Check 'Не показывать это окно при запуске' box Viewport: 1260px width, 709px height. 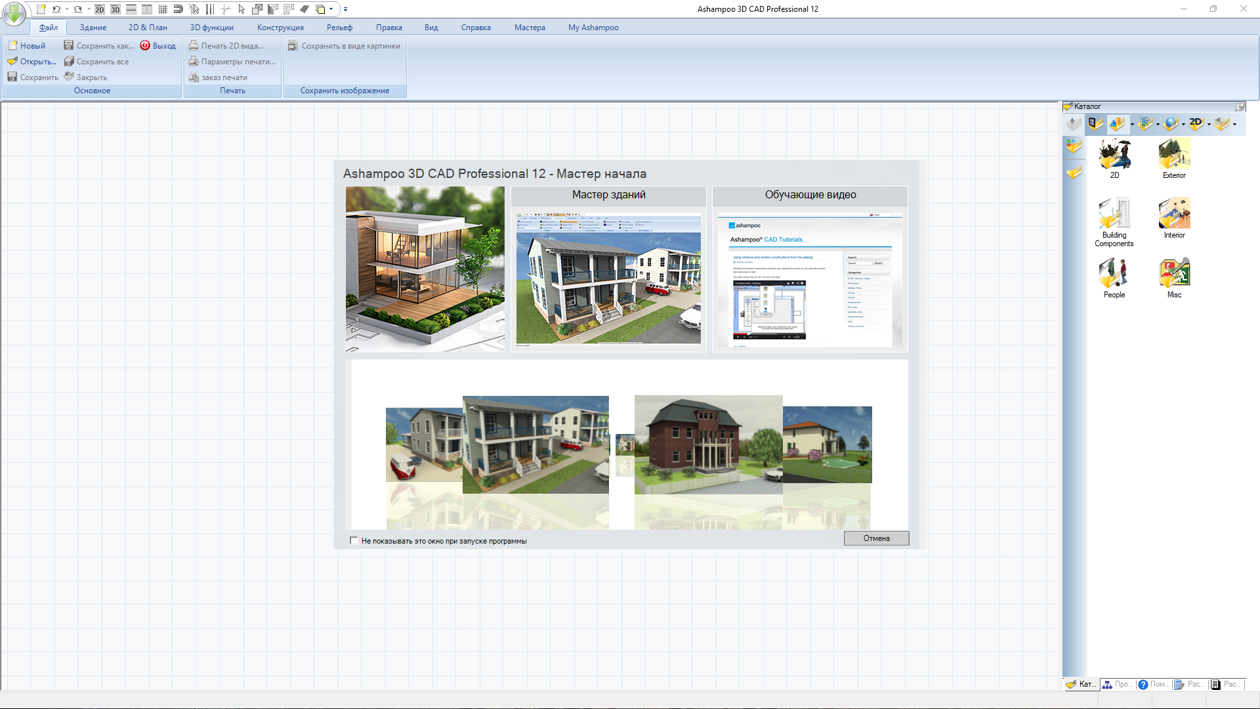point(354,541)
